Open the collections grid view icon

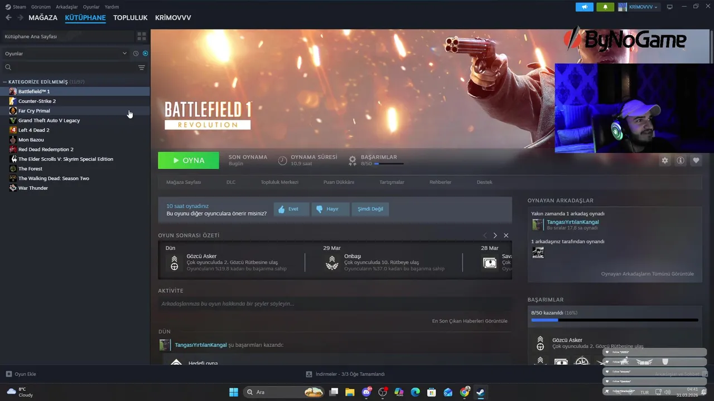tap(142, 36)
